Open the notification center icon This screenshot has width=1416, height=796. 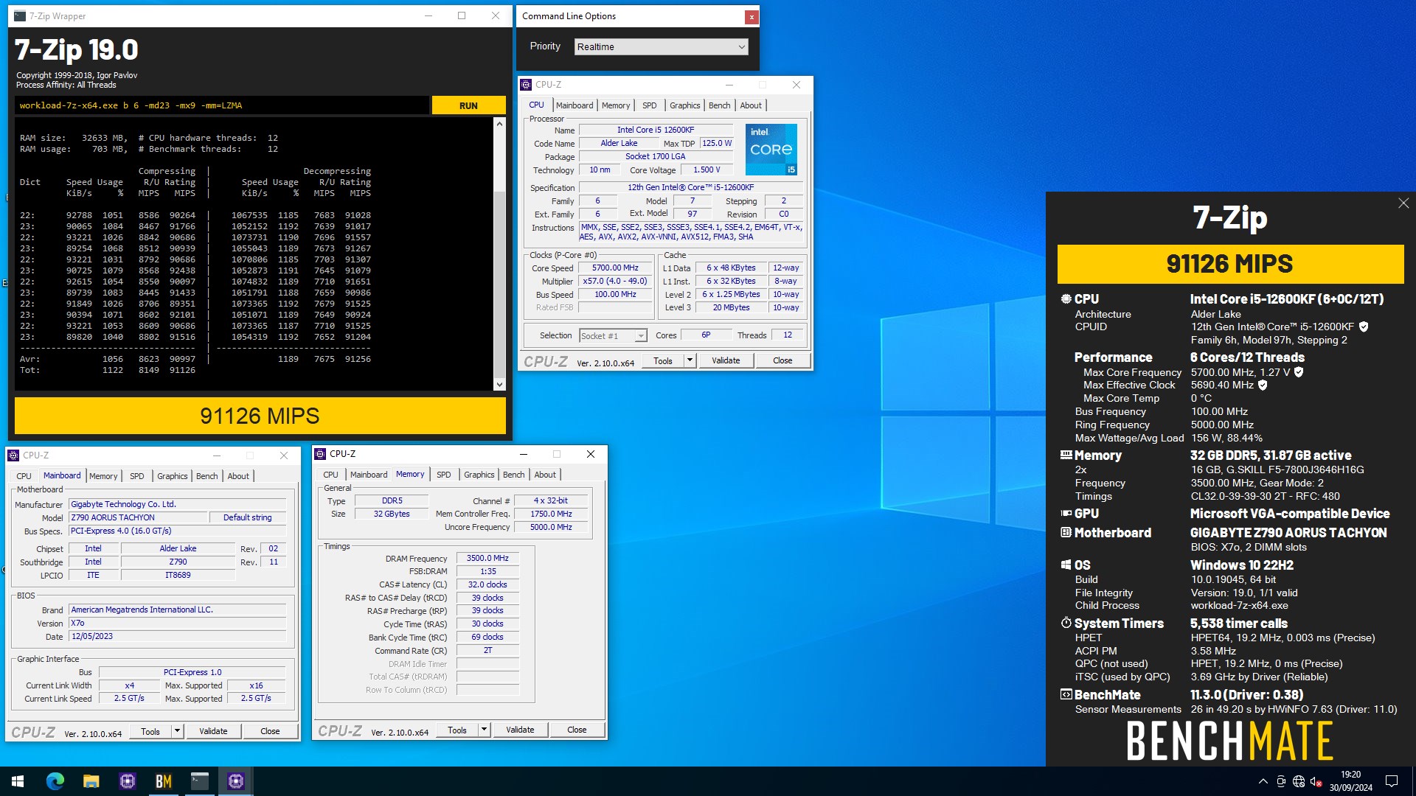coord(1392,781)
